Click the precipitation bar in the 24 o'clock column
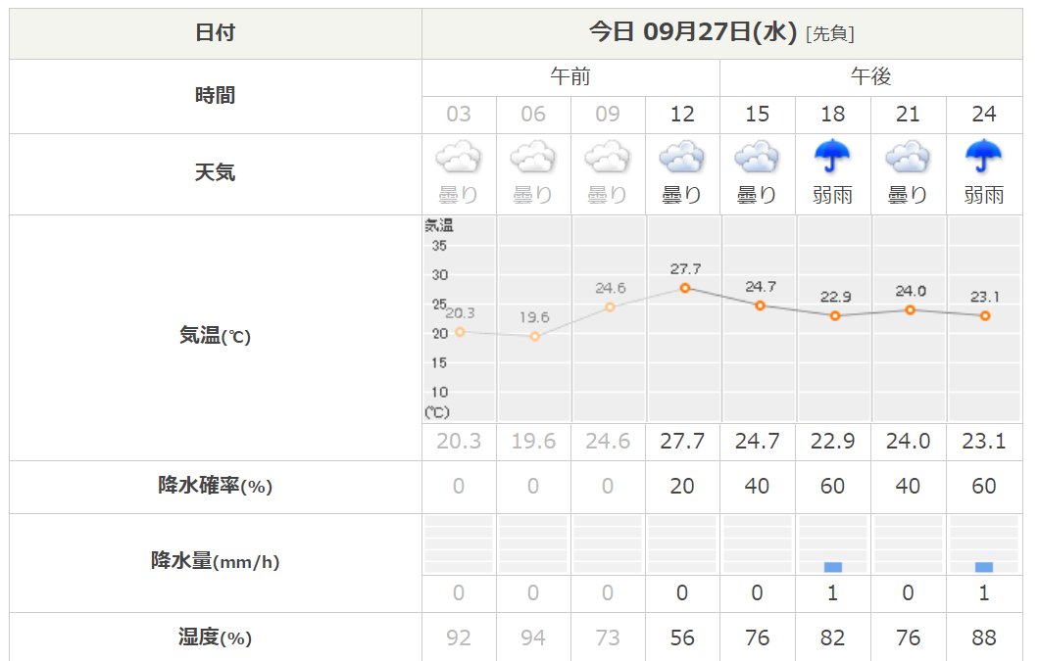Screen dimensions: 1039x661 pos(984,567)
